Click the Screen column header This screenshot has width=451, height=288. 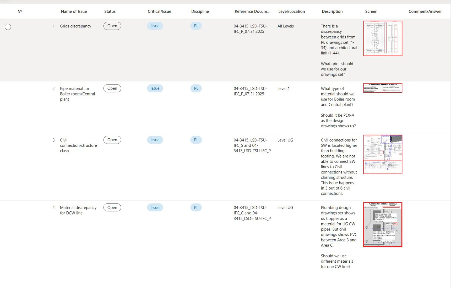coord(371,11)
